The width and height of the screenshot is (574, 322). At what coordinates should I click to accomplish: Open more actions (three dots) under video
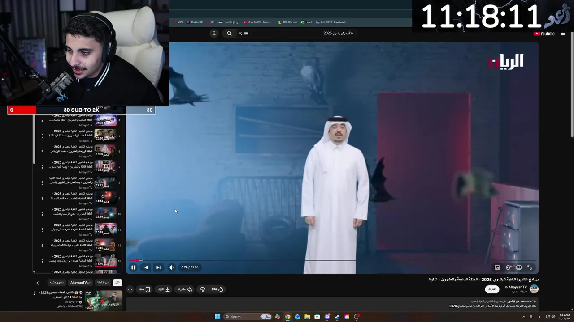(130, 289)
